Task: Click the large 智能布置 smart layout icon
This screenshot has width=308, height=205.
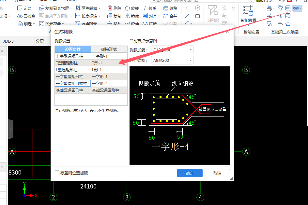Action: tap(248, 11)
